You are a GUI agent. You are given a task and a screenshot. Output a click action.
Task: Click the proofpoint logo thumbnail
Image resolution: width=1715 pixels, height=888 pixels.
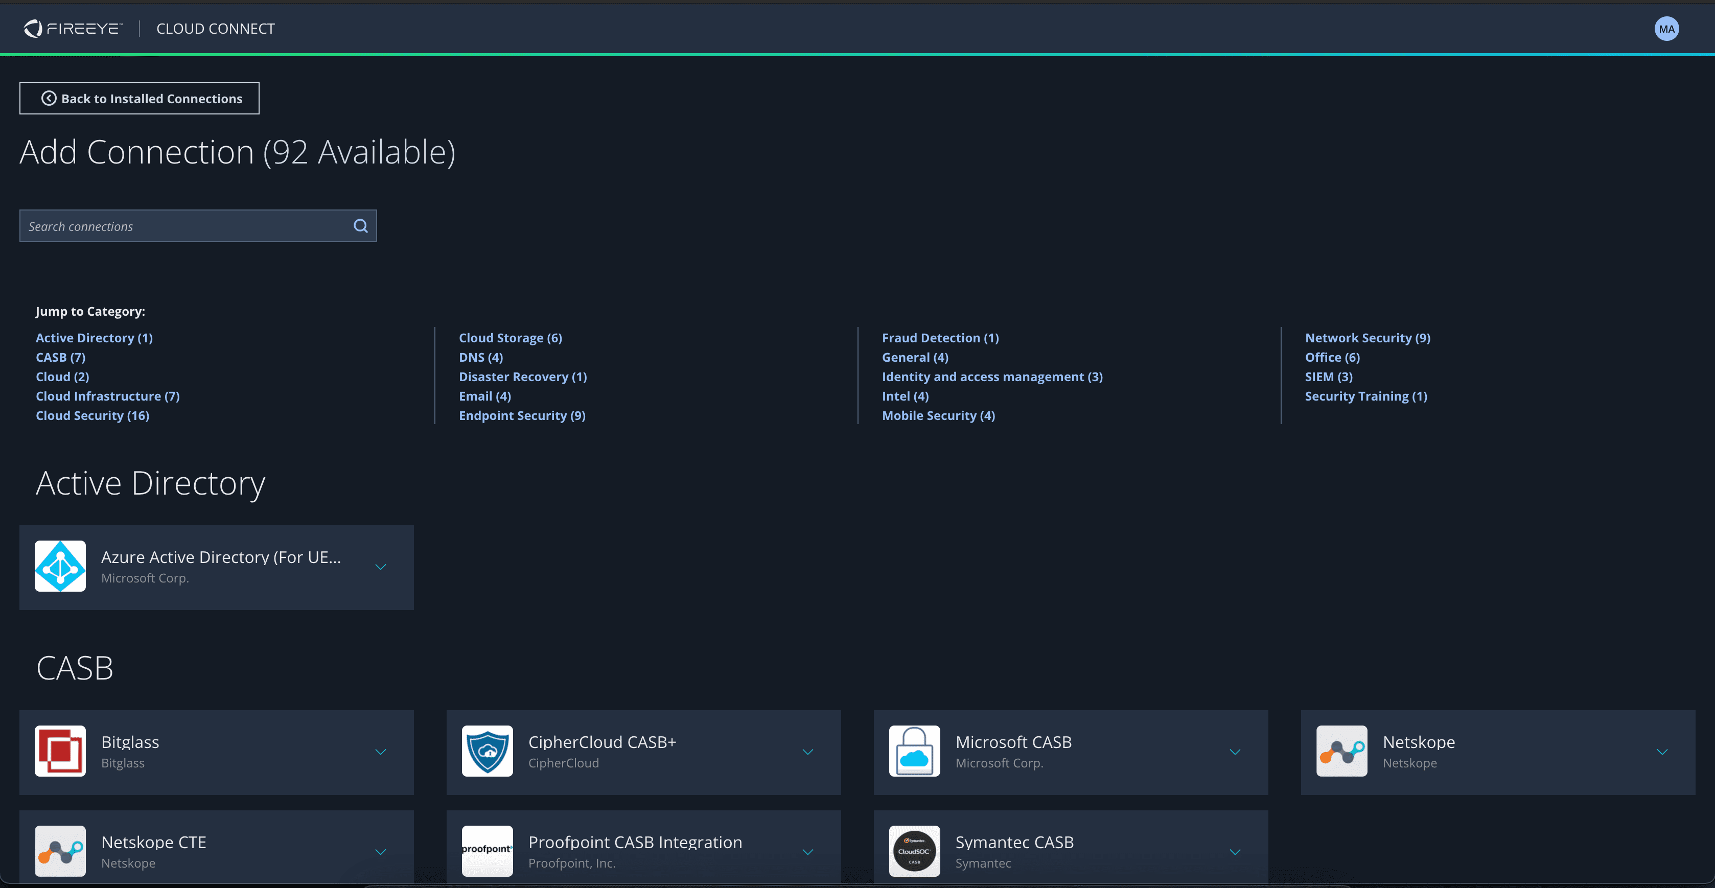pos(488,851)
